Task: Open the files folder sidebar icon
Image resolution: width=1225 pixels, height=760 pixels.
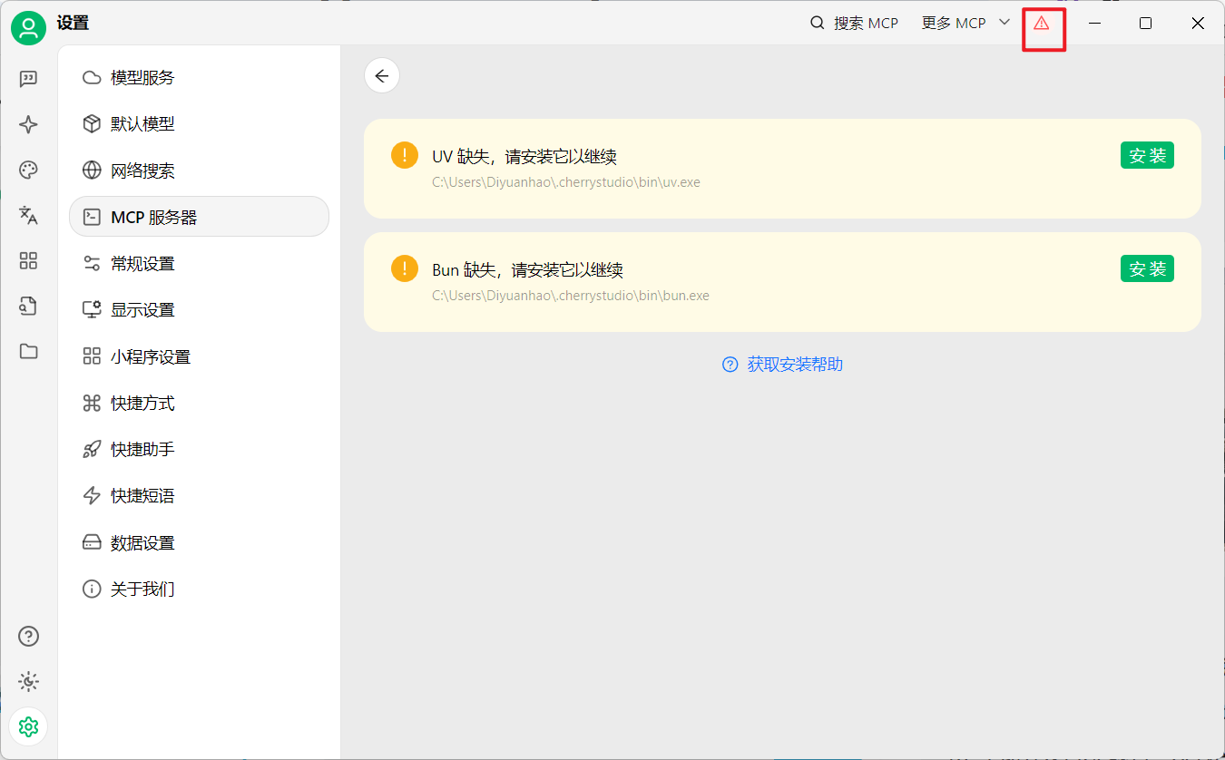Action: tap(28, 351)
